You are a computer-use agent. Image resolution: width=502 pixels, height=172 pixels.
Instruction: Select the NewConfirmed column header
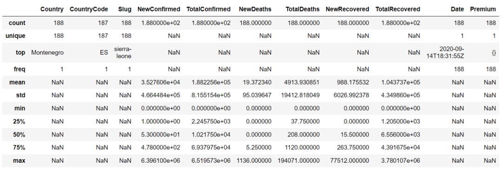click(x=159, y=9)
